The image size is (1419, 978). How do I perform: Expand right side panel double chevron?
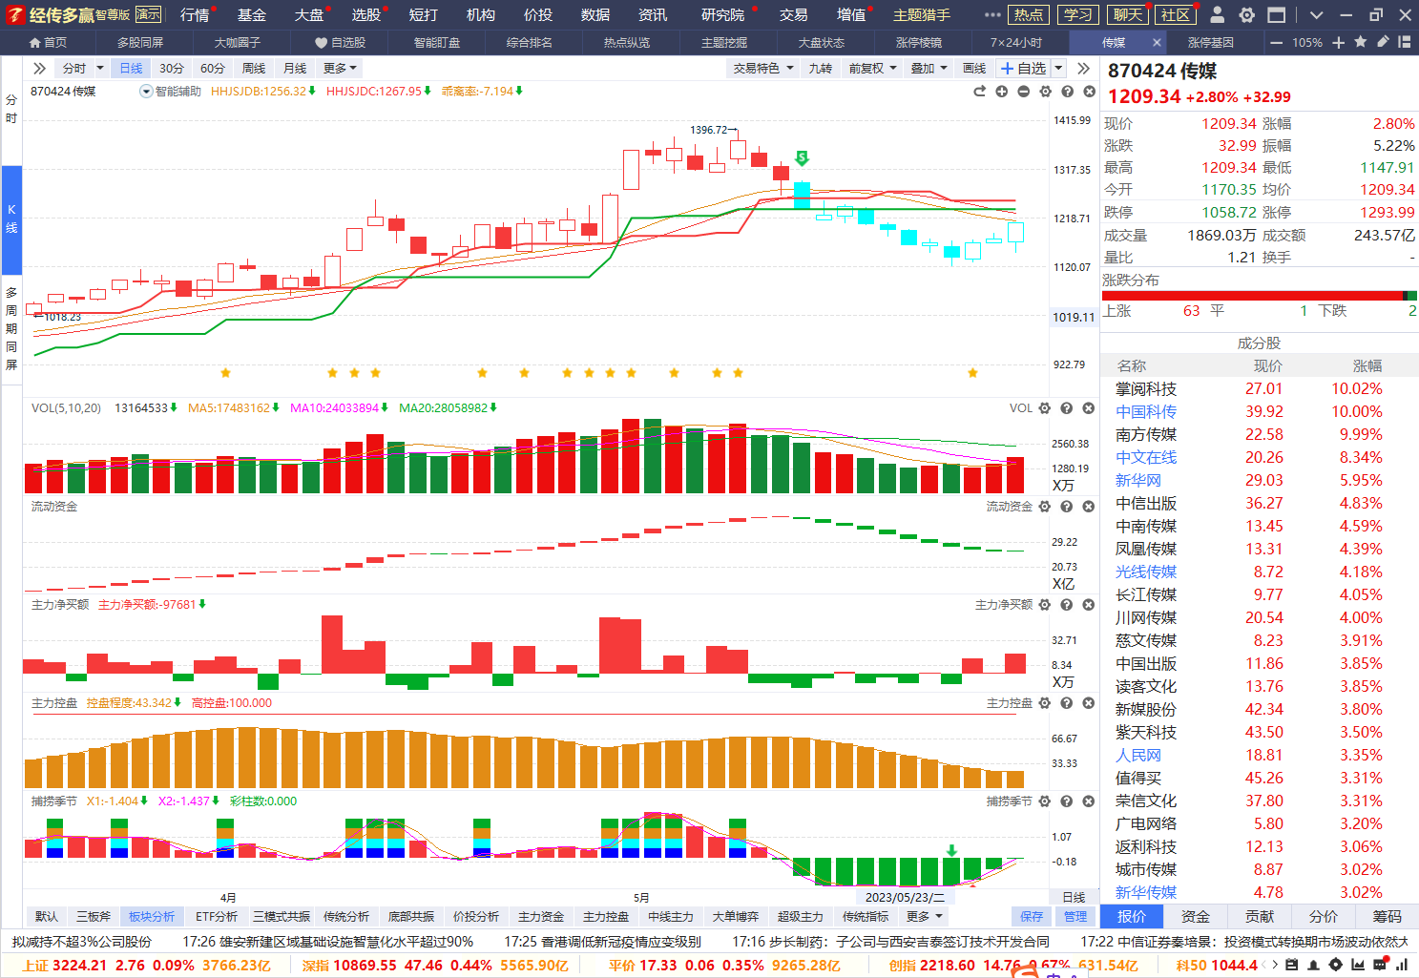[1083, 69]
